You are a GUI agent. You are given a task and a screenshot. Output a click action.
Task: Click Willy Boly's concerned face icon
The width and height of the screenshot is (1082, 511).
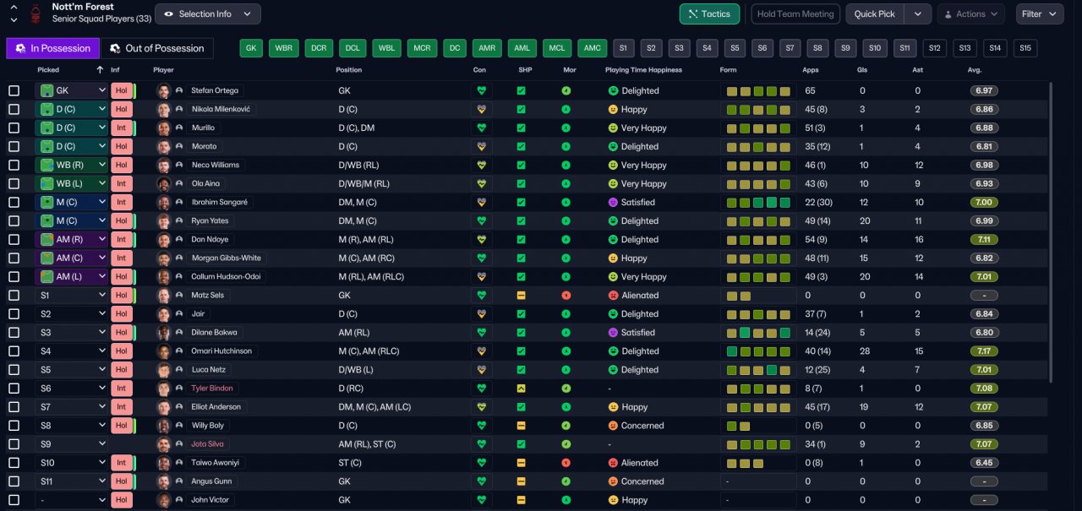point(613,426)
